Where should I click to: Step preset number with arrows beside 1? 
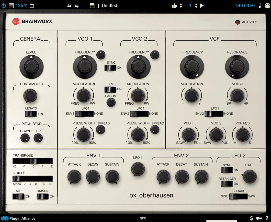[x=196, y=6]
